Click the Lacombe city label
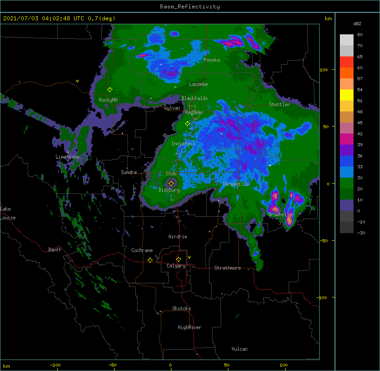The height and width of the screenshot is (371, 380). [198, 84]
